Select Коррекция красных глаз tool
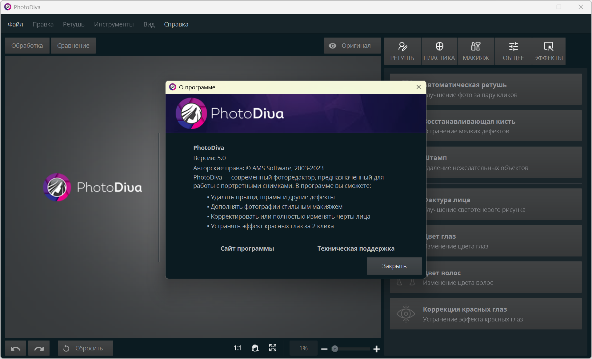The height and width of the screenshot is (359, 592). [x=486, y=314]
